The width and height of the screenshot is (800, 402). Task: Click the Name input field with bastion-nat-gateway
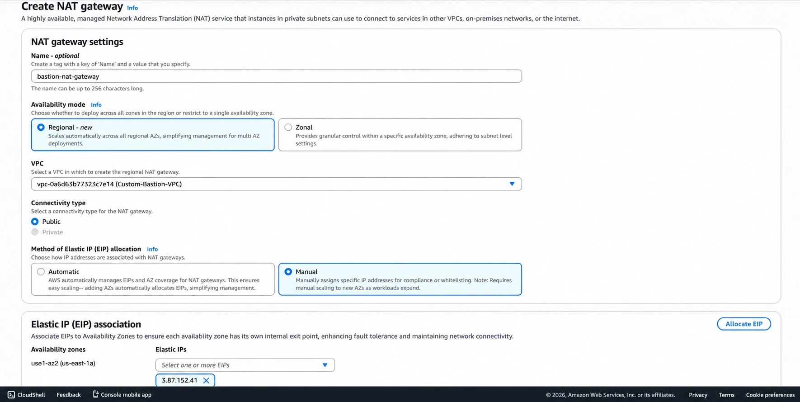pyautogui.click(x=276, y=76)
